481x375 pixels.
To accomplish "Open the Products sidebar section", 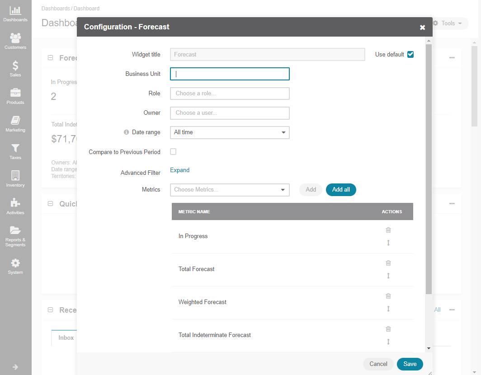I will tap(15, 96).
